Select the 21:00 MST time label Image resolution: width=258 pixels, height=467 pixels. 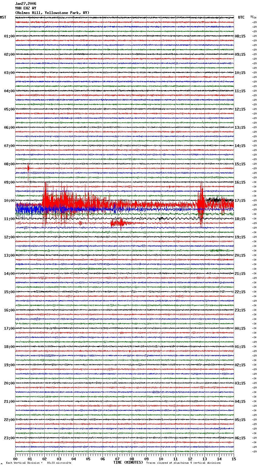coord(9,402)
